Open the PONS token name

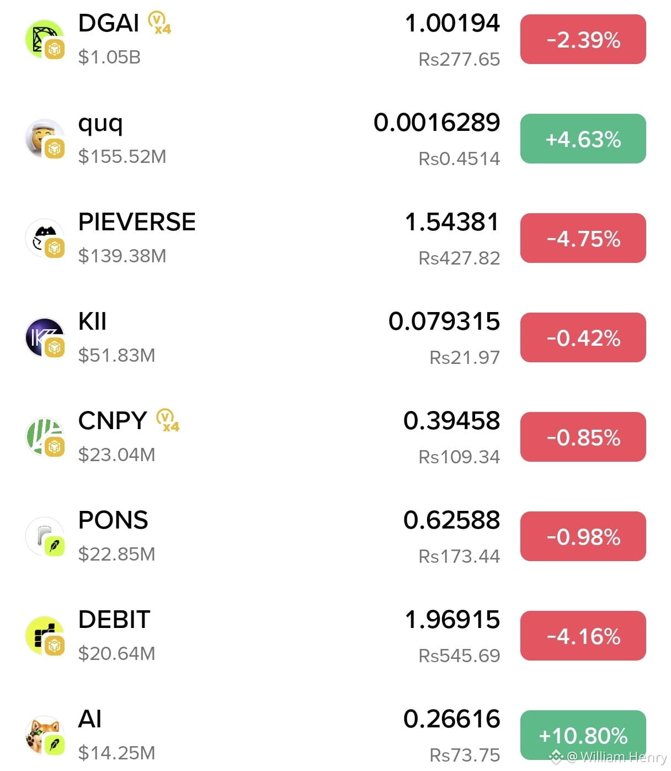point(113,520)
